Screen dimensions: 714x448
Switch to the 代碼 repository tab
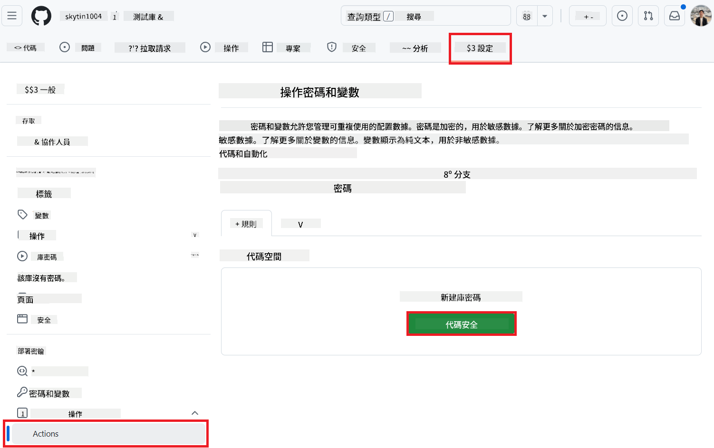click(26, 48)
